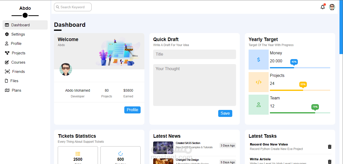Select the Projects icon in the sidebar
This screenshot has height=164, width=343.
[x=6, y=53]
